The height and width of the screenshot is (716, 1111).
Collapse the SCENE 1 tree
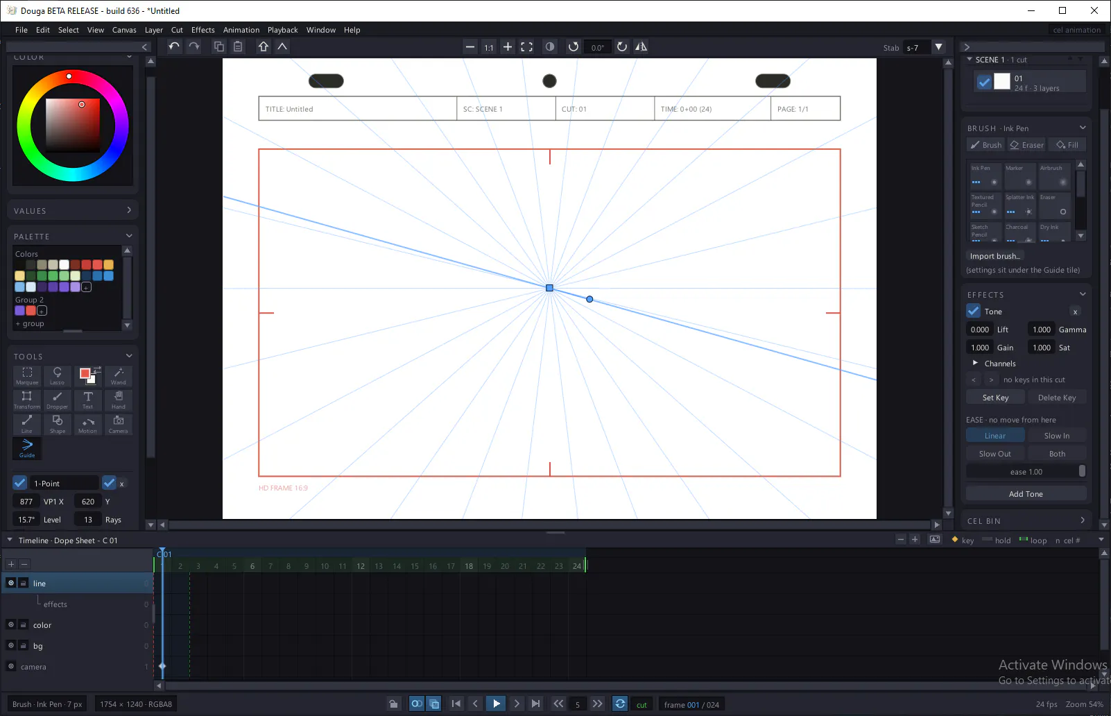pos(970,60)
